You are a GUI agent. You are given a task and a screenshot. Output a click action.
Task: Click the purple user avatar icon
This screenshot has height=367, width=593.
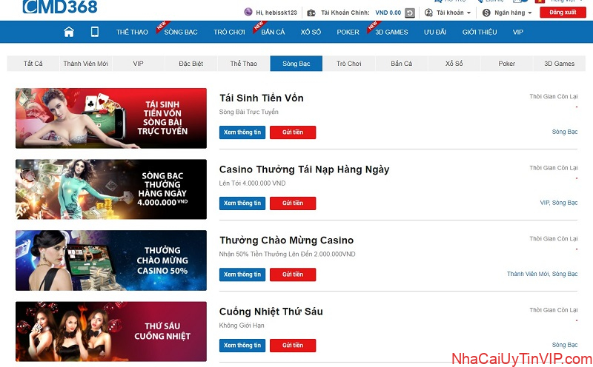[248, 12]
